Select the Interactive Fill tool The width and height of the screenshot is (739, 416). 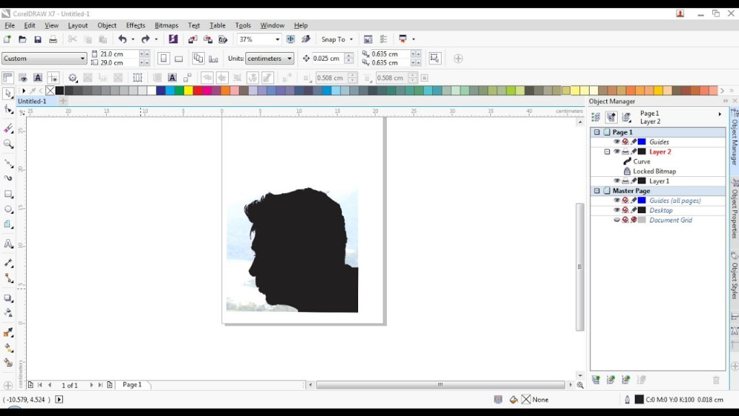8,348
